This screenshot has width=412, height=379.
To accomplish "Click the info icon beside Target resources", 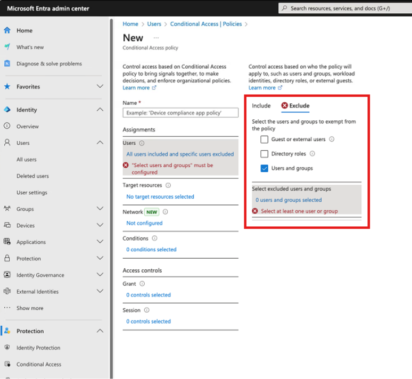I will point(168,185).
